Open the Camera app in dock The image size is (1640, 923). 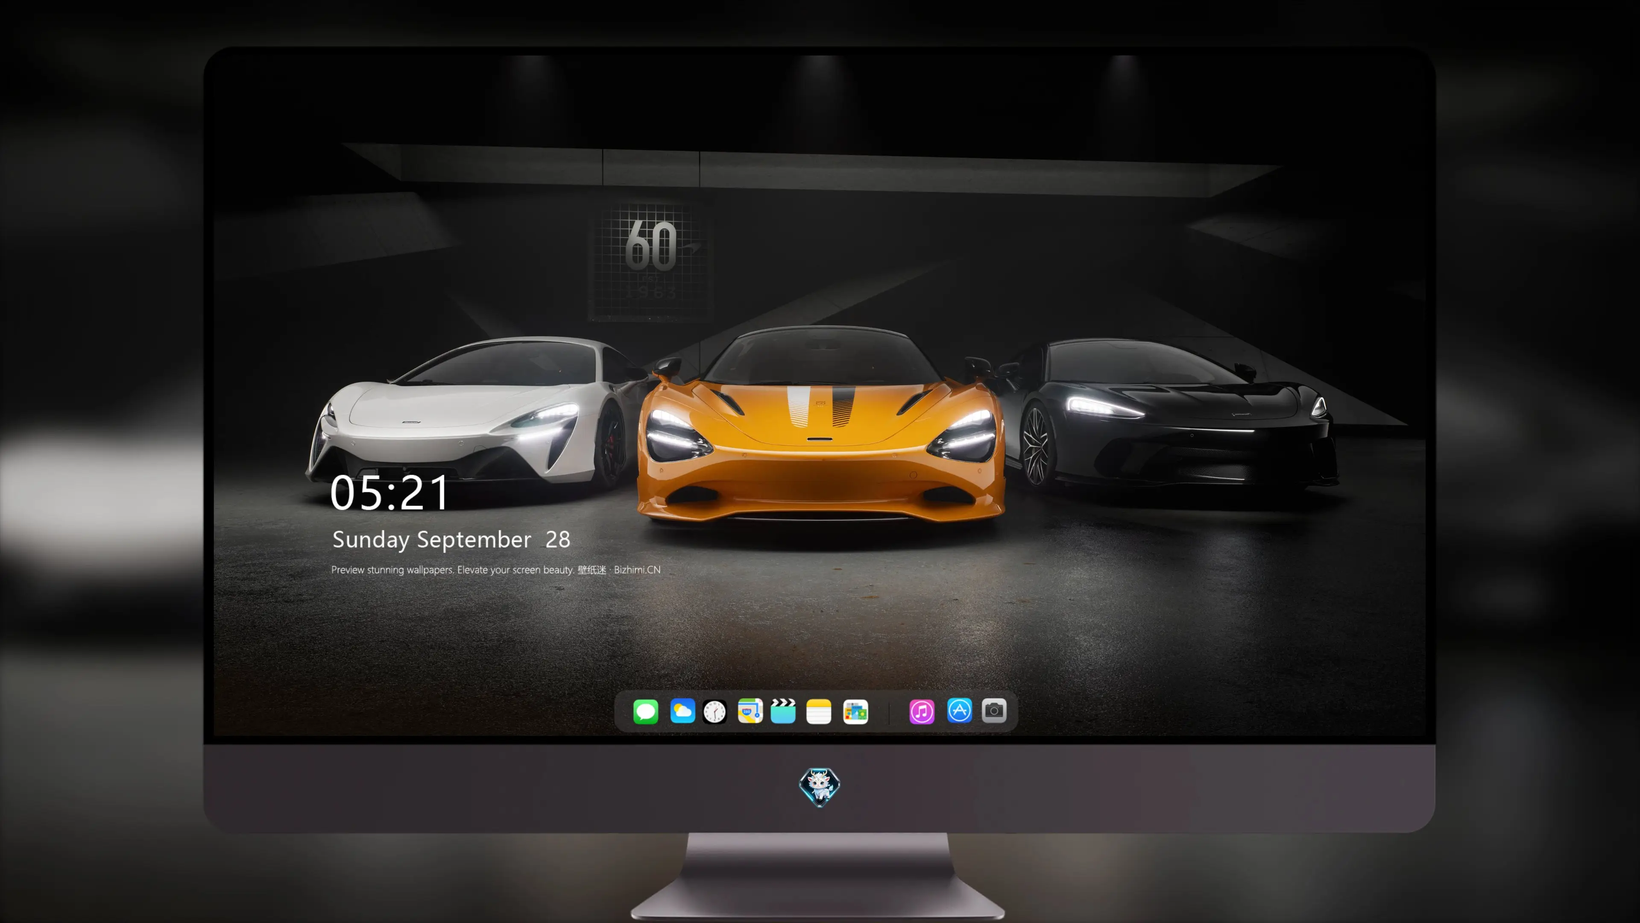tap(994, 711)
